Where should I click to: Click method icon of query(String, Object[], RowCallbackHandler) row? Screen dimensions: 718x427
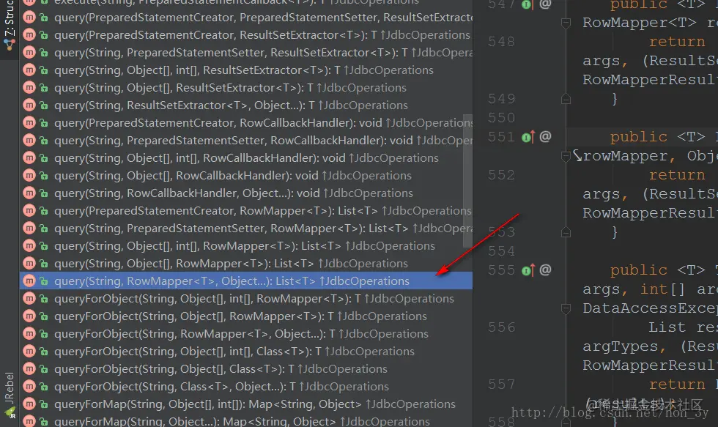click(29, 176)
